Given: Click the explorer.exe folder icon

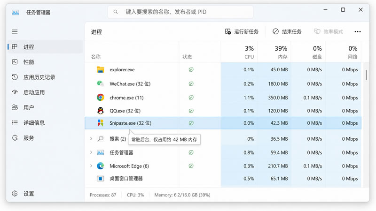Looking at the screenshot, I should tap(101, 69).
